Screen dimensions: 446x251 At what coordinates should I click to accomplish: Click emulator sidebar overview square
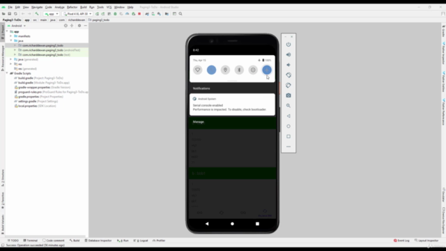pos(289,137)
